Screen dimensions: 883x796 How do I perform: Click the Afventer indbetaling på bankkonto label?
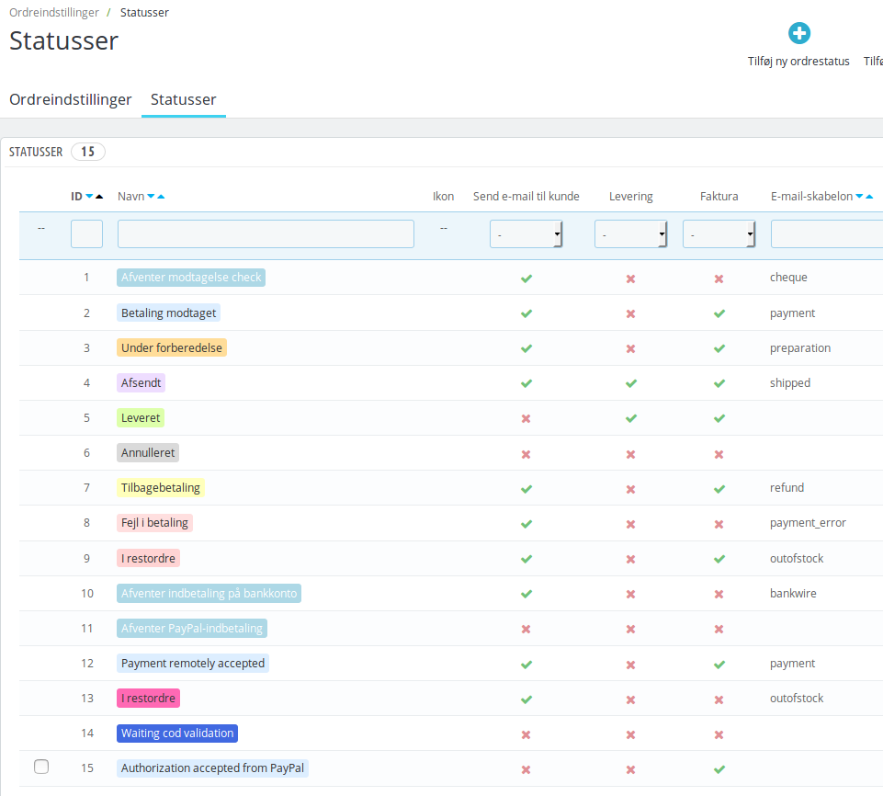(x=209, y=593)
